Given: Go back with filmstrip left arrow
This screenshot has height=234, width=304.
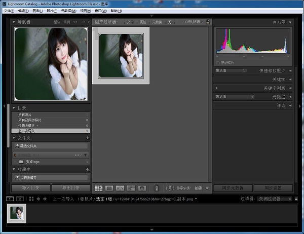Looking at the screenshot, I should [x=39, y=199].
